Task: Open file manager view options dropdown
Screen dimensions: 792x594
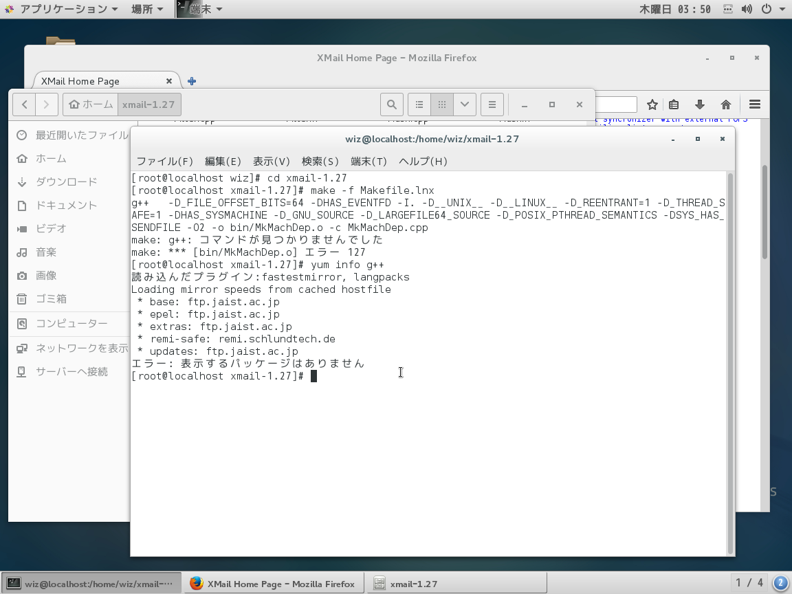Action: [465, 104]
